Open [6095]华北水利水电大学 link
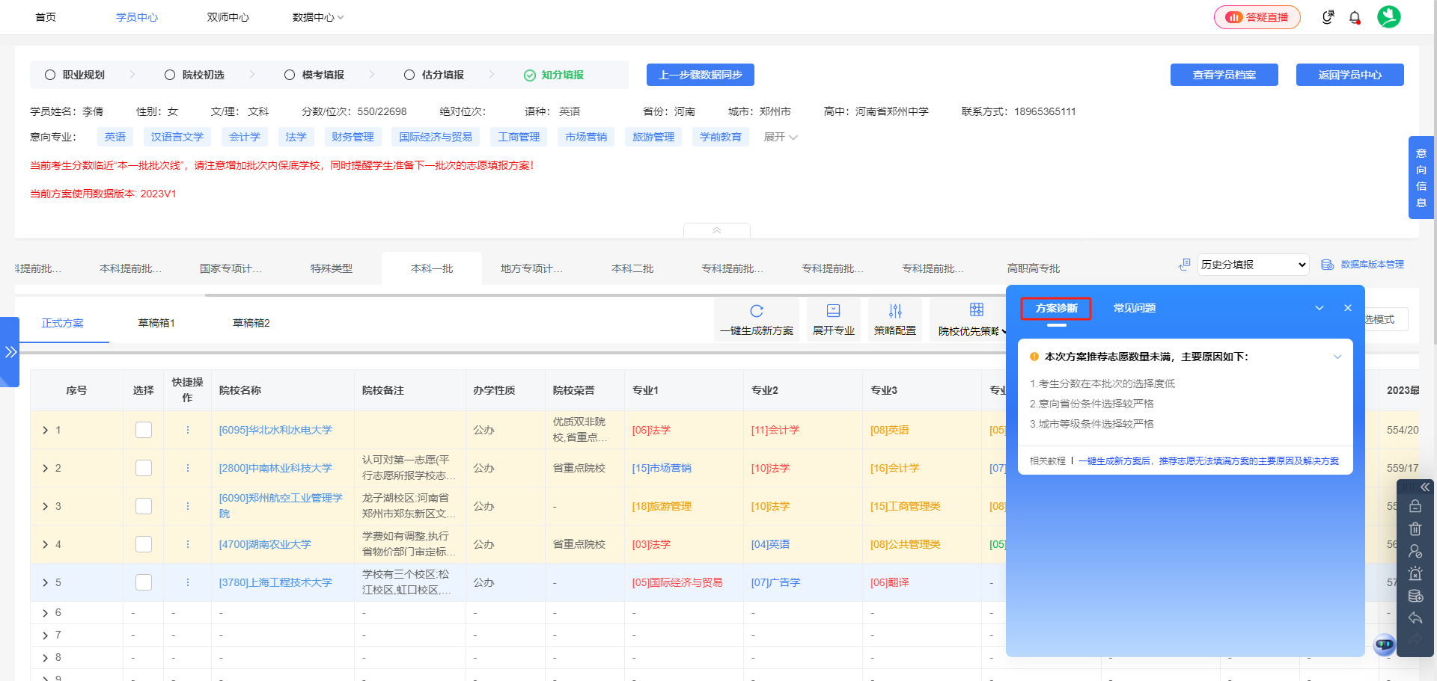 (275, 430)
